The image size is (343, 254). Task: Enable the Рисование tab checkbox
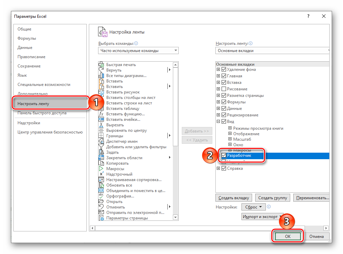(x=224, y=89)
